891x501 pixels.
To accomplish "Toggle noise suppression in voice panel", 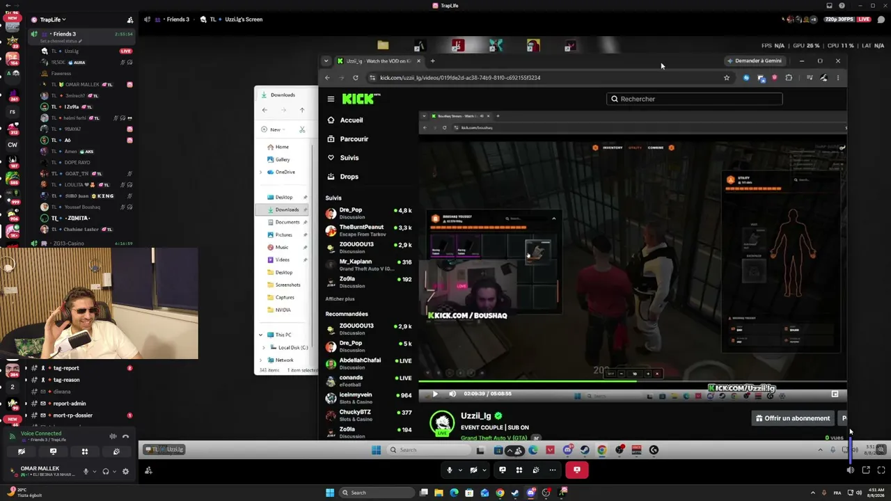I will pos(113,436).
